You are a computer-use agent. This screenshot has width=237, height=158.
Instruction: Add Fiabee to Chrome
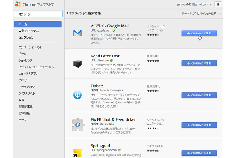[x=199, y=95]
